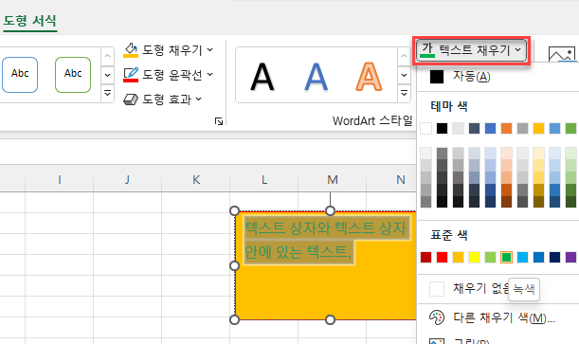Pick the light green standard color

(x=490, y=257)
